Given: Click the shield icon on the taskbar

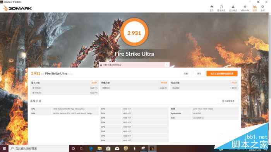Looking at the screenshot, I should tap(126, 149).
